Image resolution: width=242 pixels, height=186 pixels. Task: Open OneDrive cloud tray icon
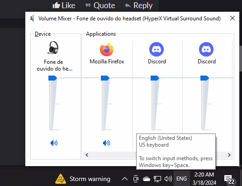tap(147, 179)
